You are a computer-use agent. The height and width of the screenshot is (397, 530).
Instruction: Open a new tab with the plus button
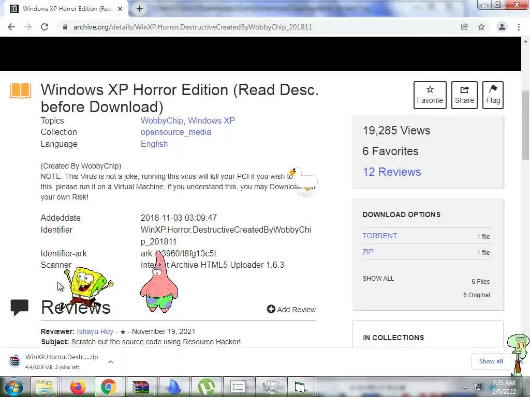pos(140,9)
